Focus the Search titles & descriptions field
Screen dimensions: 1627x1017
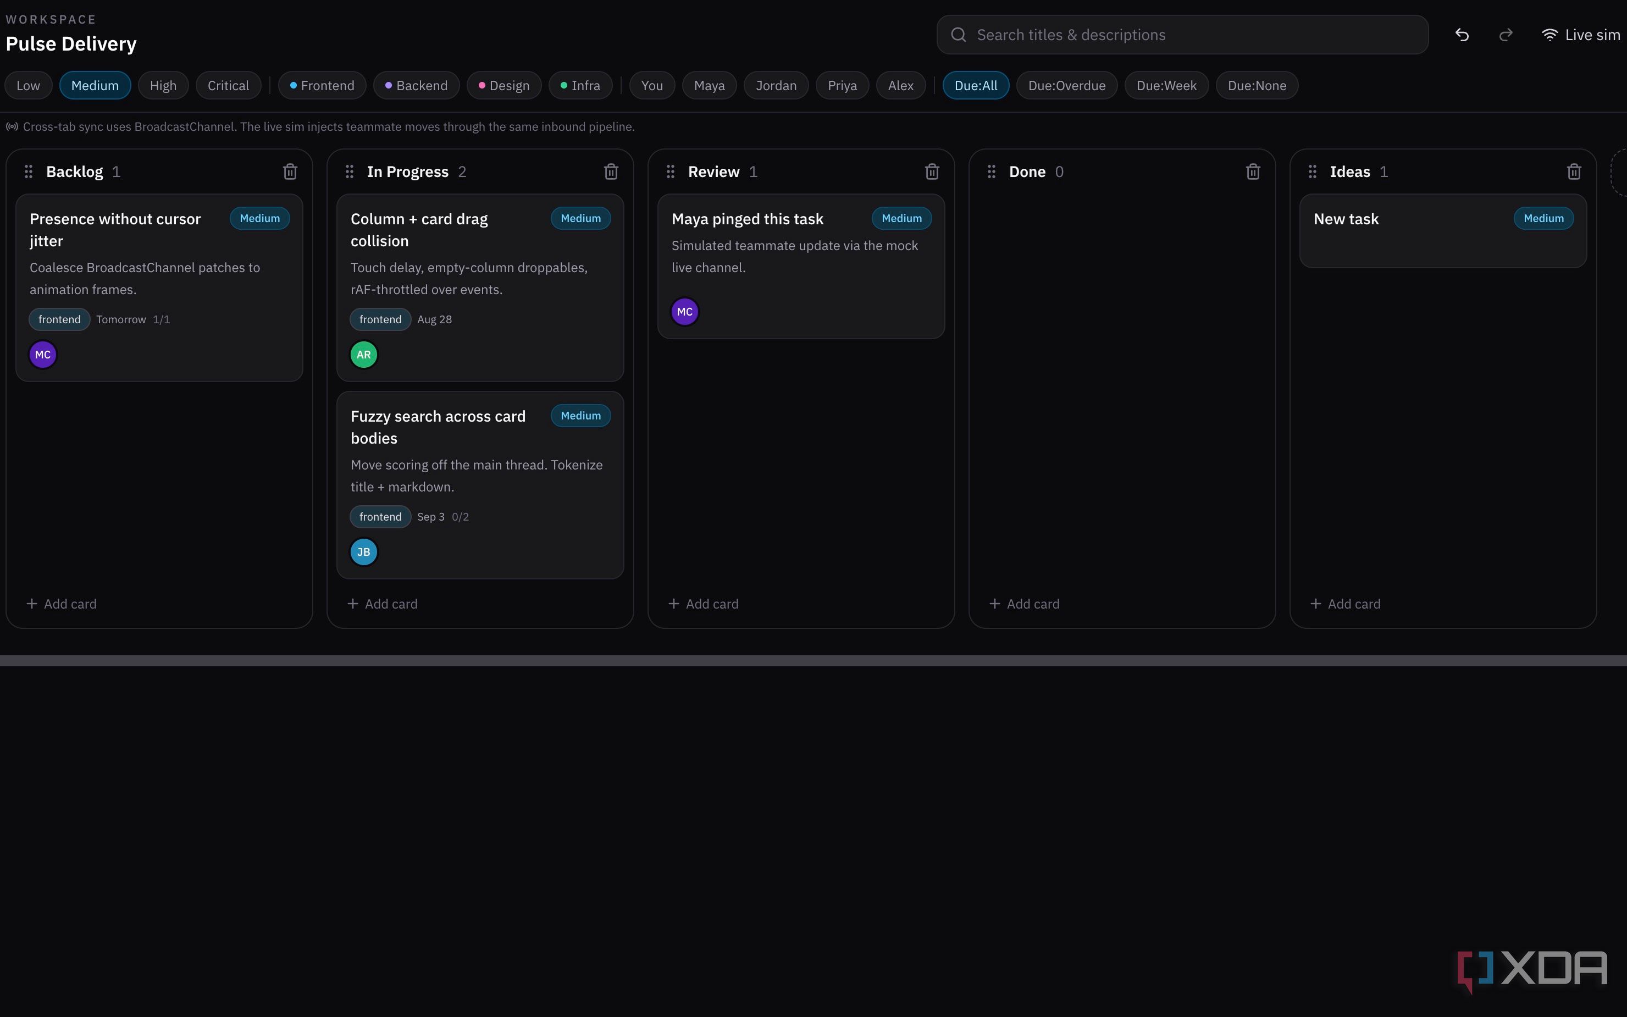1183,35
